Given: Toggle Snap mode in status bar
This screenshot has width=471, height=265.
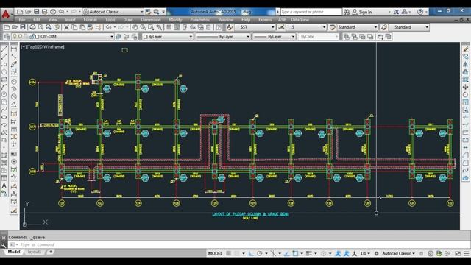Looking at the screenshot, I should (237, 253).
